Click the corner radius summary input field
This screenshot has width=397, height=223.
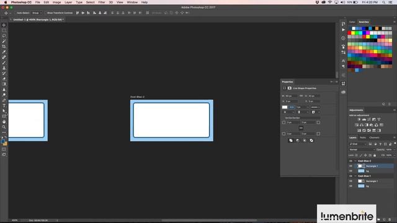[x=303, y=118]
